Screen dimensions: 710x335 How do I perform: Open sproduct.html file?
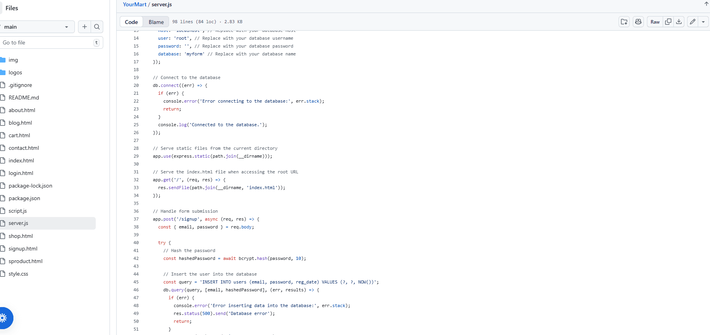click(26, 261)
